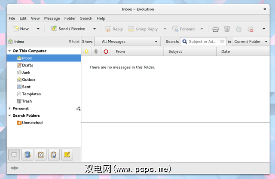Click the Subject or Address search field
The height and width of the screenshot is (179, 275).
[202, 42]
